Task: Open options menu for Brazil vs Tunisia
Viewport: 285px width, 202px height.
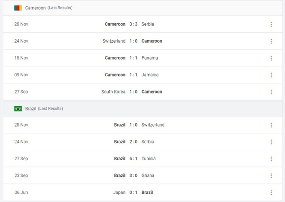Action: point(271,159)
